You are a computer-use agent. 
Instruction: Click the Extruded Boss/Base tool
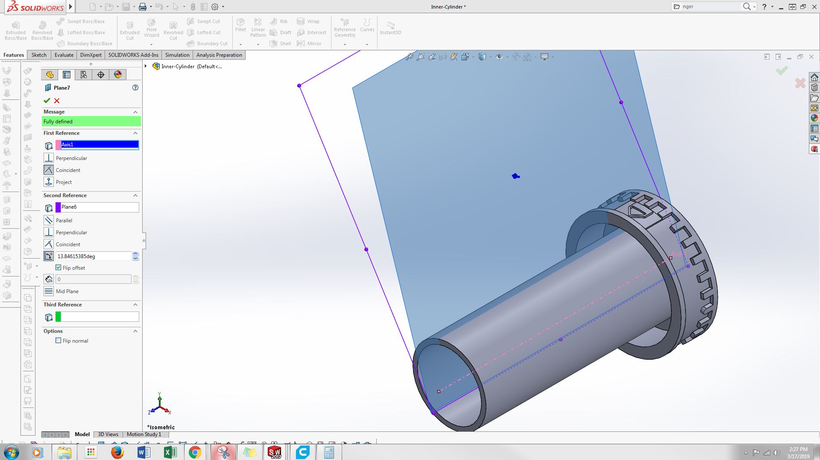[16, 30]
